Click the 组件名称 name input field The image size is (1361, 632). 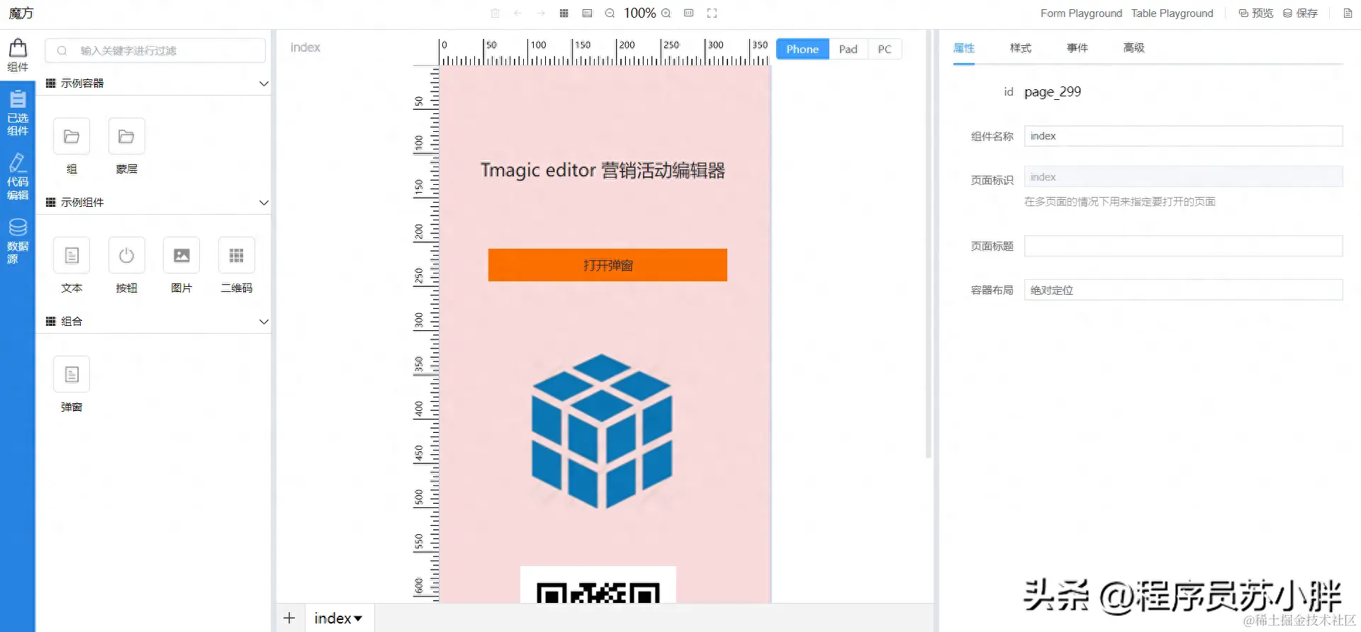click(x=1183, y=136)
